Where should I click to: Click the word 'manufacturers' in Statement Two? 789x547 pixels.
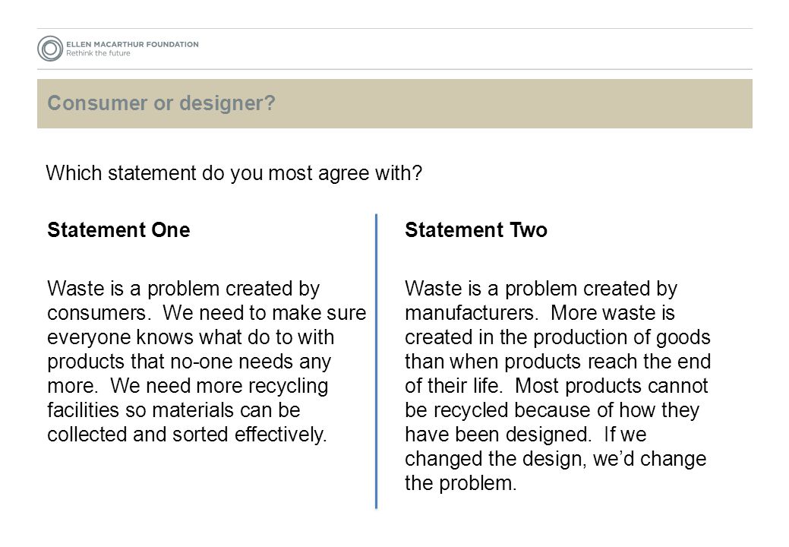click(469, 313)
